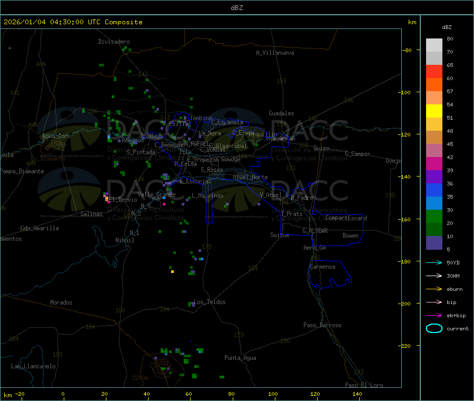The width and height of the screenshot is (474, 401).
Task: Select the orange eburn arrow symbol
Action: (x=433, y=289)
